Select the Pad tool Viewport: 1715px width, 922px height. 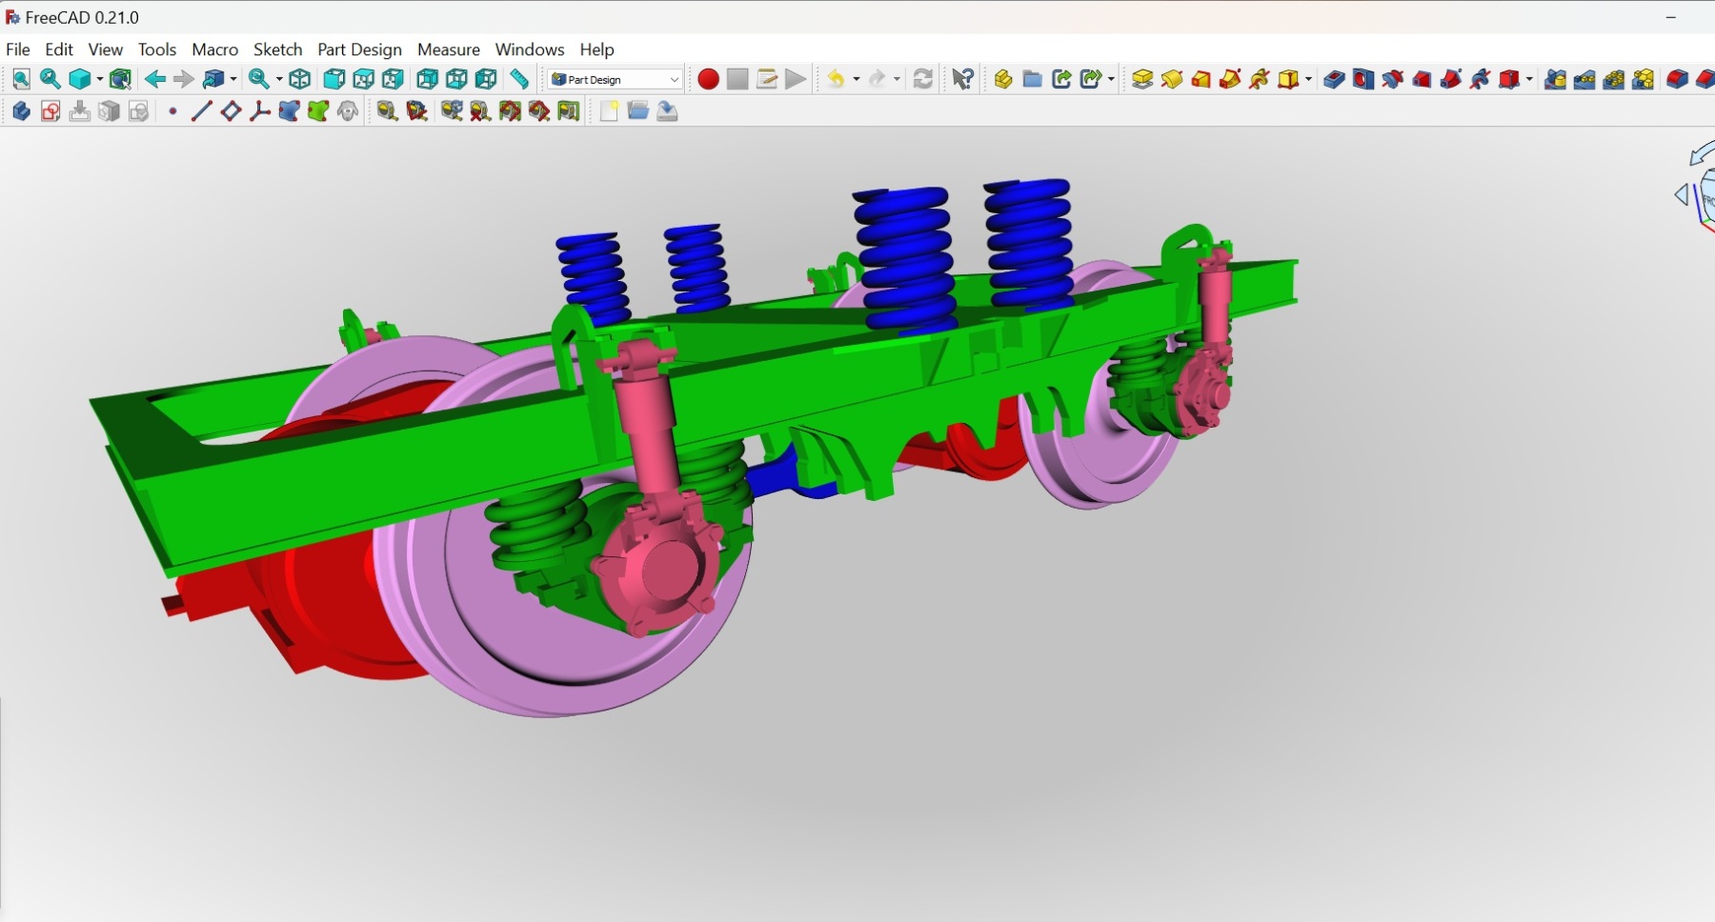(1142, 79)
